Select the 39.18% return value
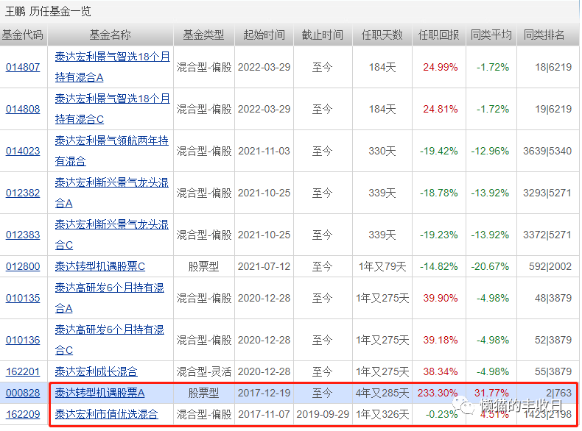This screenshot has height=431, width=582. pyautogui.click(x=441, y=340)
